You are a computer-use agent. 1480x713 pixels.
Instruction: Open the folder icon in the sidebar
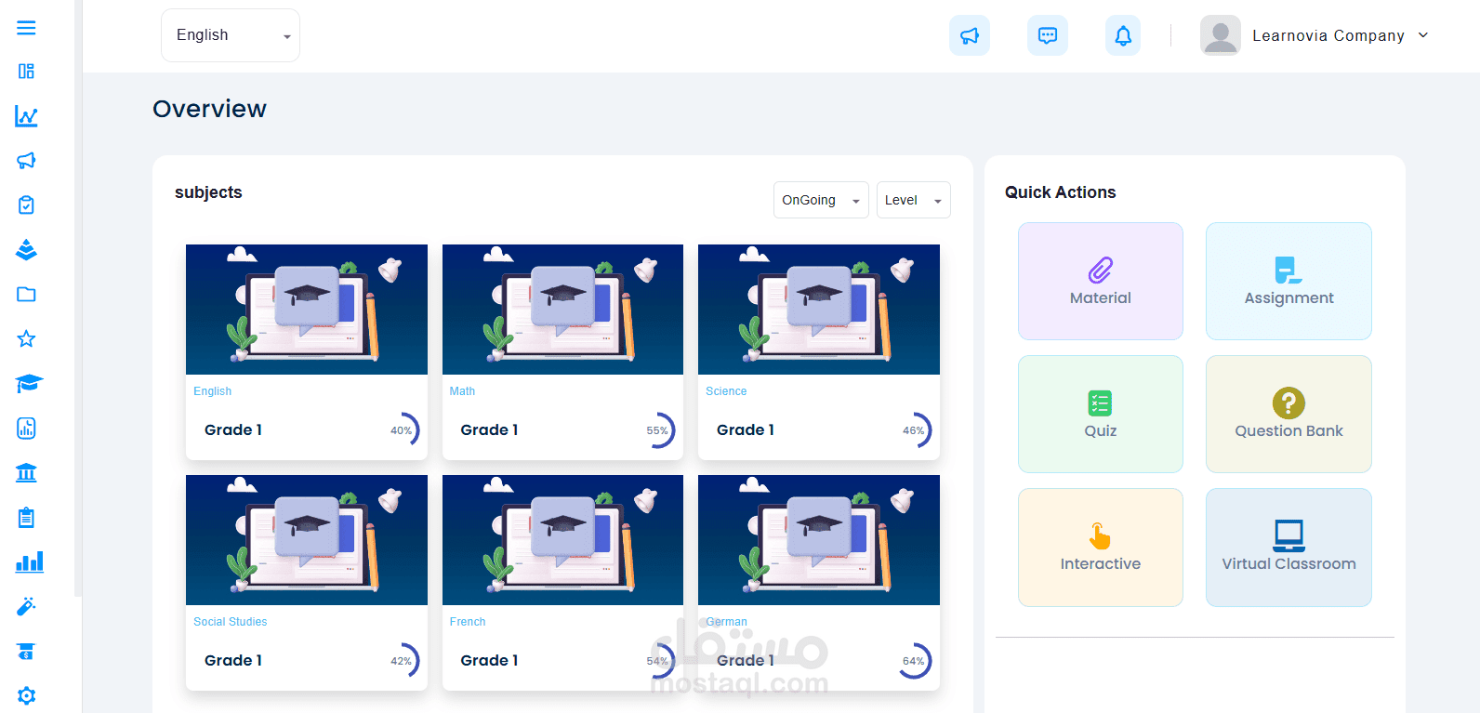tap(26, 295)
